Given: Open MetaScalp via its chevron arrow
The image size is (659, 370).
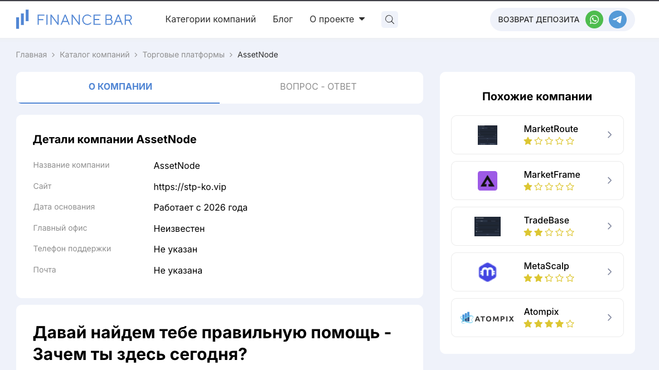Looking at the screenshot, I should point(609,272).
